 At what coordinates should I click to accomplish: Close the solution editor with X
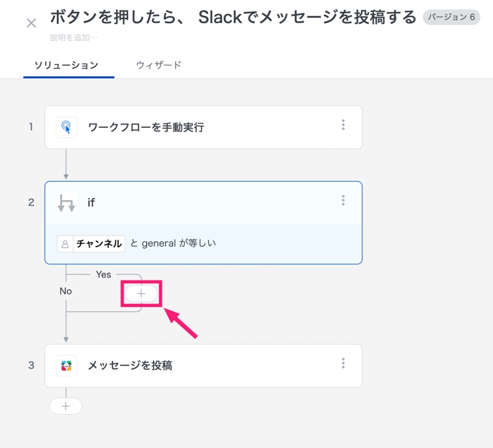[31, 24]
